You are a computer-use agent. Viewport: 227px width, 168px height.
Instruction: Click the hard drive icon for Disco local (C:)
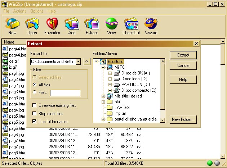117,79
